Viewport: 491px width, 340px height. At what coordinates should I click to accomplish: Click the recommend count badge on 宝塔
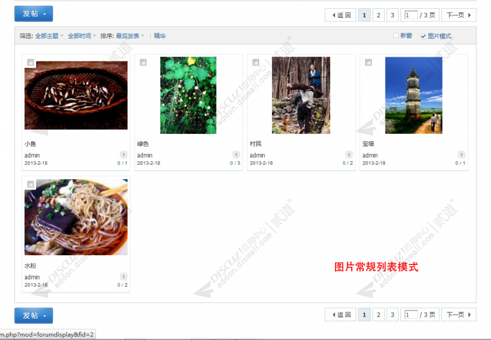[461, 155]
